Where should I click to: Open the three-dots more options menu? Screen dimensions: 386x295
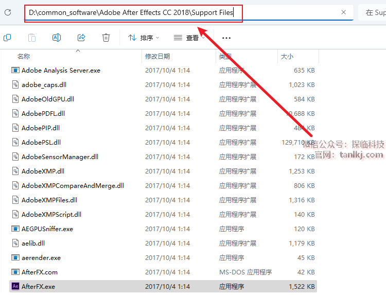point(226,38)
